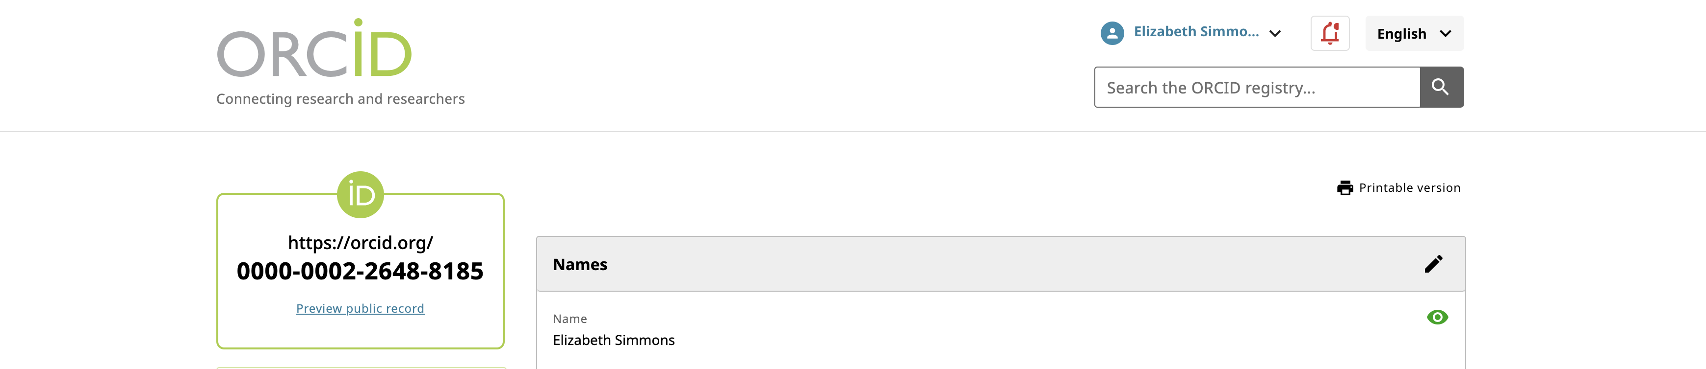Image resolution: width=1706 pixels, height=369 pixels.
Task: Click the https://orcid.org/ address text
Action: click(x=360, y=243)
